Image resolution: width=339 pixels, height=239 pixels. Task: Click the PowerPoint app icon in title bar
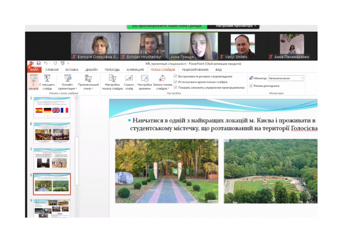tap(32, 63)
